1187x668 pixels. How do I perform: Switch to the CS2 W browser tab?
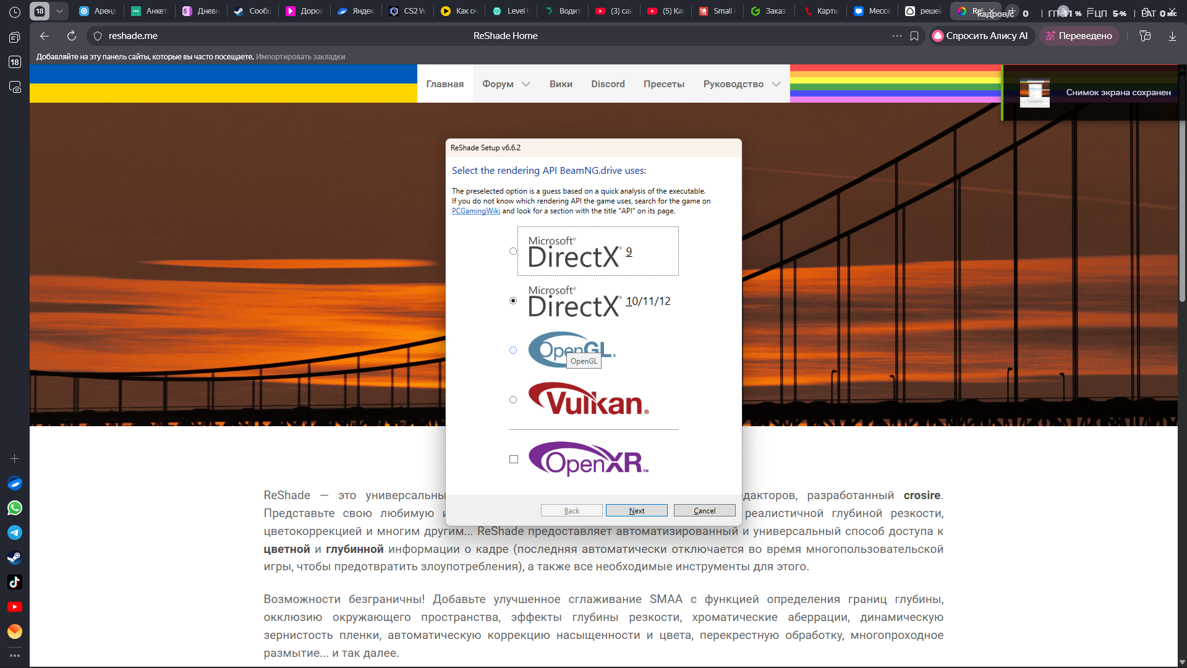[409, 11]
